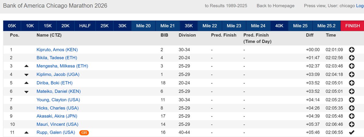The height and width of the screenshot is (137, 364).
Task: Expand details for Diriba, Boki row
Action: coord(352,83)
